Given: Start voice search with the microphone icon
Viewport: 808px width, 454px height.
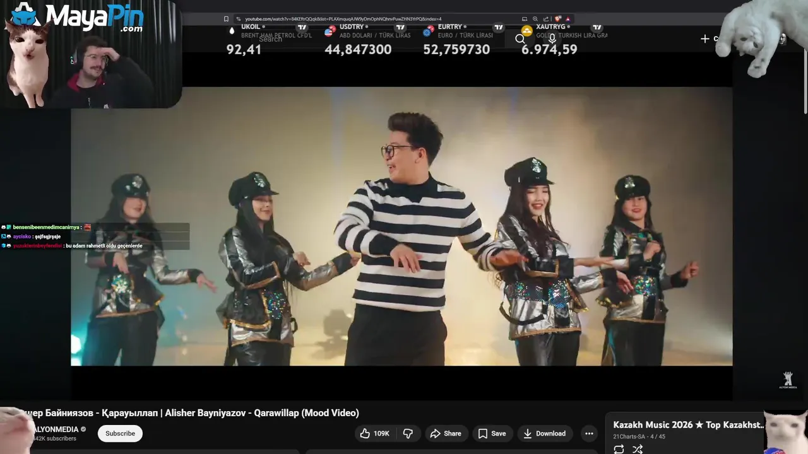Looking at the screenshot, I should pyautogui.click(x=552, y=39).
